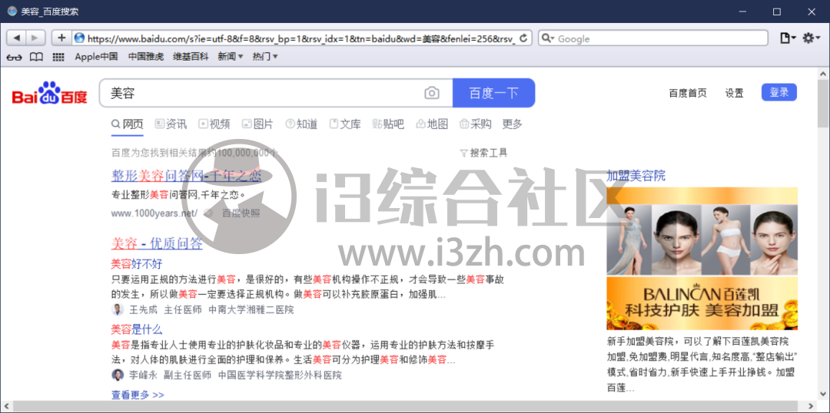
Task: Switch to the 知道 tab
Action: tap(301, 124)
